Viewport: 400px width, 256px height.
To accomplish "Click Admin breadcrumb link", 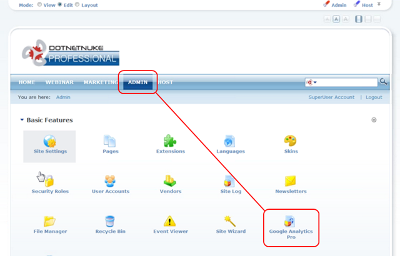I will point(63,97).
